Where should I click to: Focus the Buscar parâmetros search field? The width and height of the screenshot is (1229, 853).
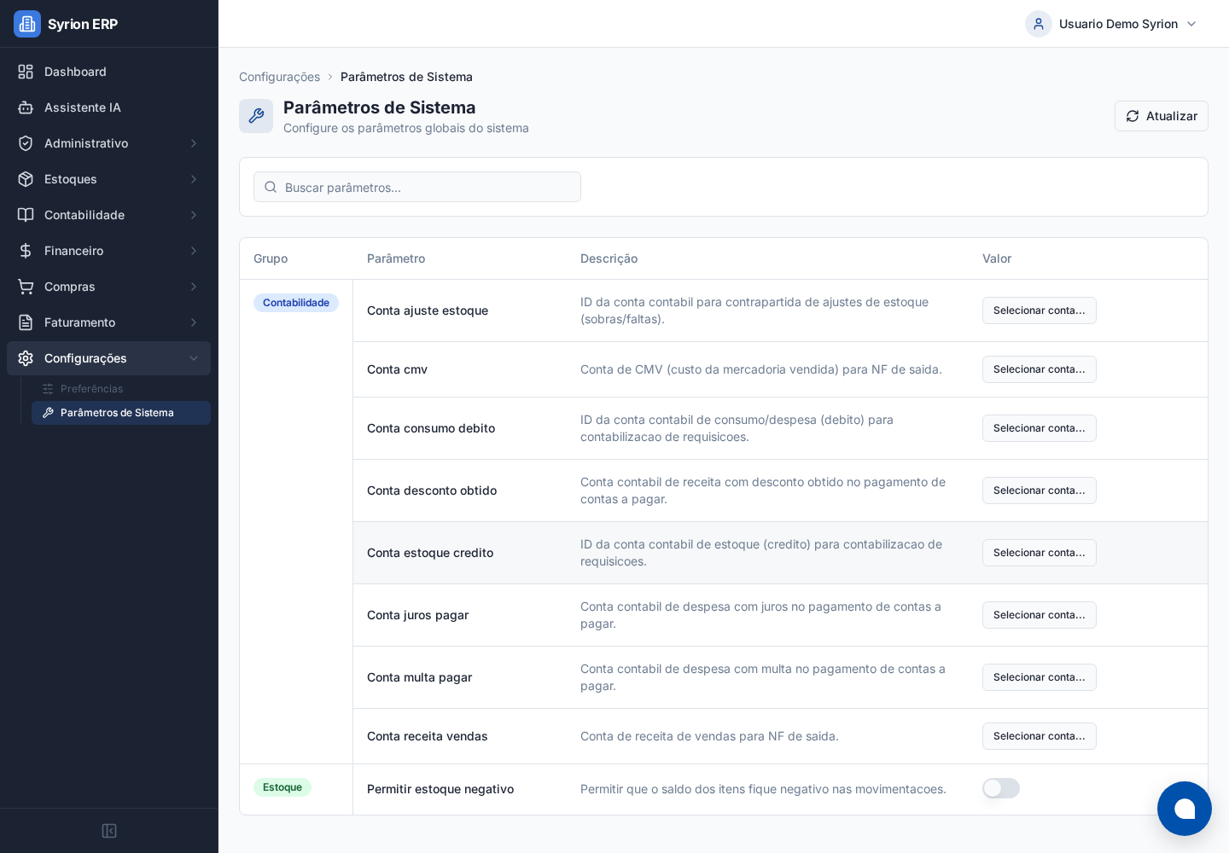(417, 187)
